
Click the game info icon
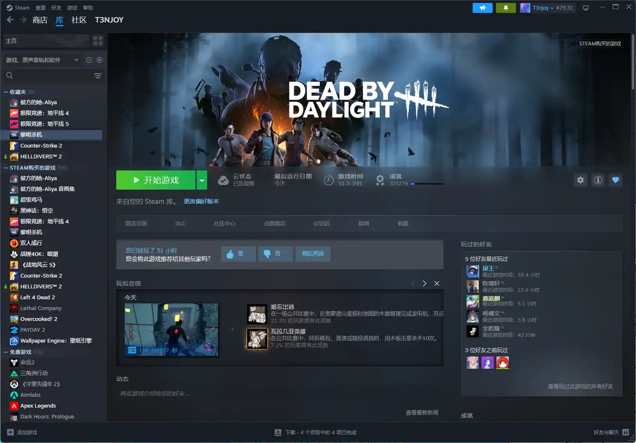point(598,180)
